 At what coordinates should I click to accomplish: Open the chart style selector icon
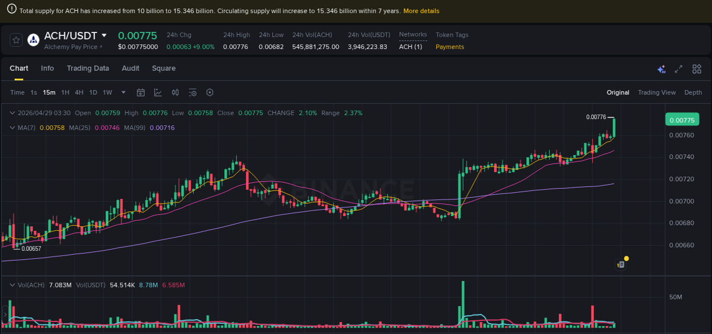tap(158, 92)
